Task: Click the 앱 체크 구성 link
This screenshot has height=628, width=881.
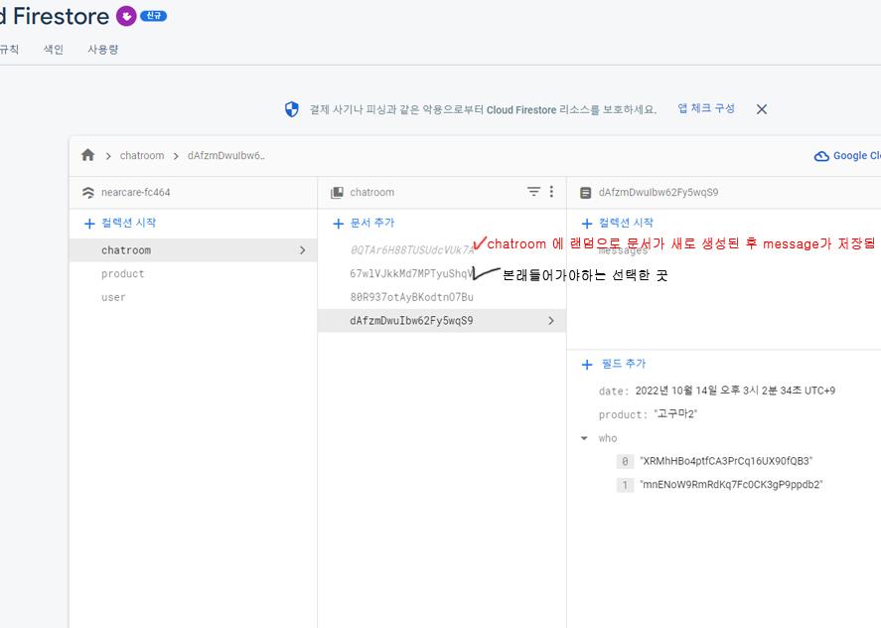Action: tap(706, 108)
